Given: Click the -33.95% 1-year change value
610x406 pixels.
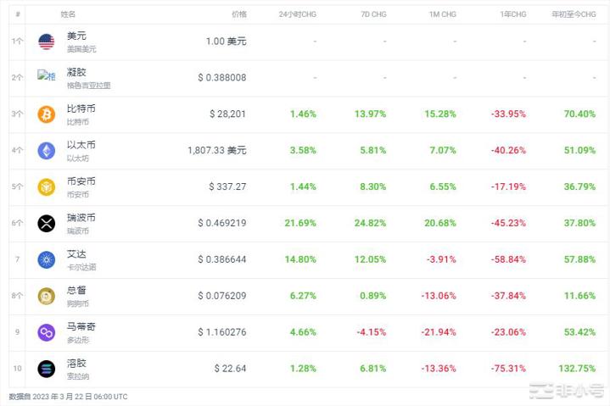Looking at the screenshot, I should [508, 114].
